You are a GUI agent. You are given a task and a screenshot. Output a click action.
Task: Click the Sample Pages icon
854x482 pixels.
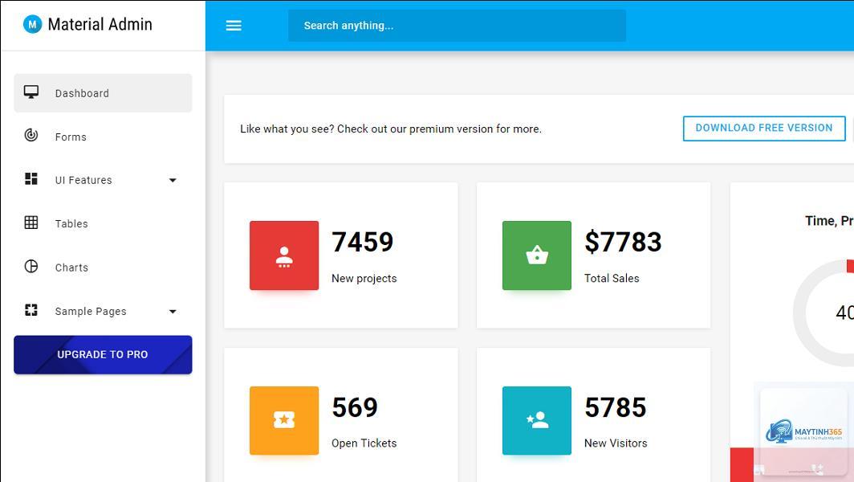[x=31, y=310]
